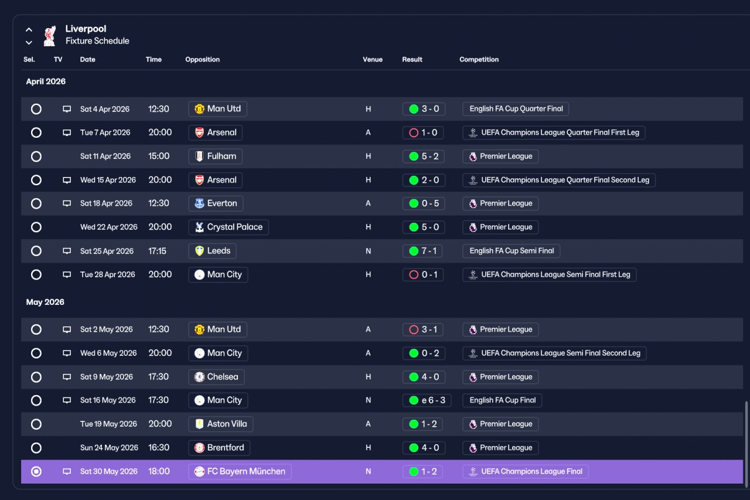
Task: Click Brentford club badge icon
Action: [200, 448]
